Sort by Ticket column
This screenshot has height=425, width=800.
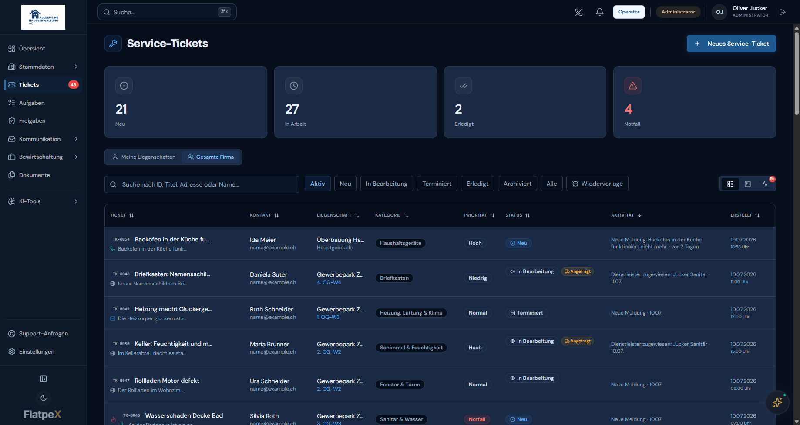tap(122, 215)
